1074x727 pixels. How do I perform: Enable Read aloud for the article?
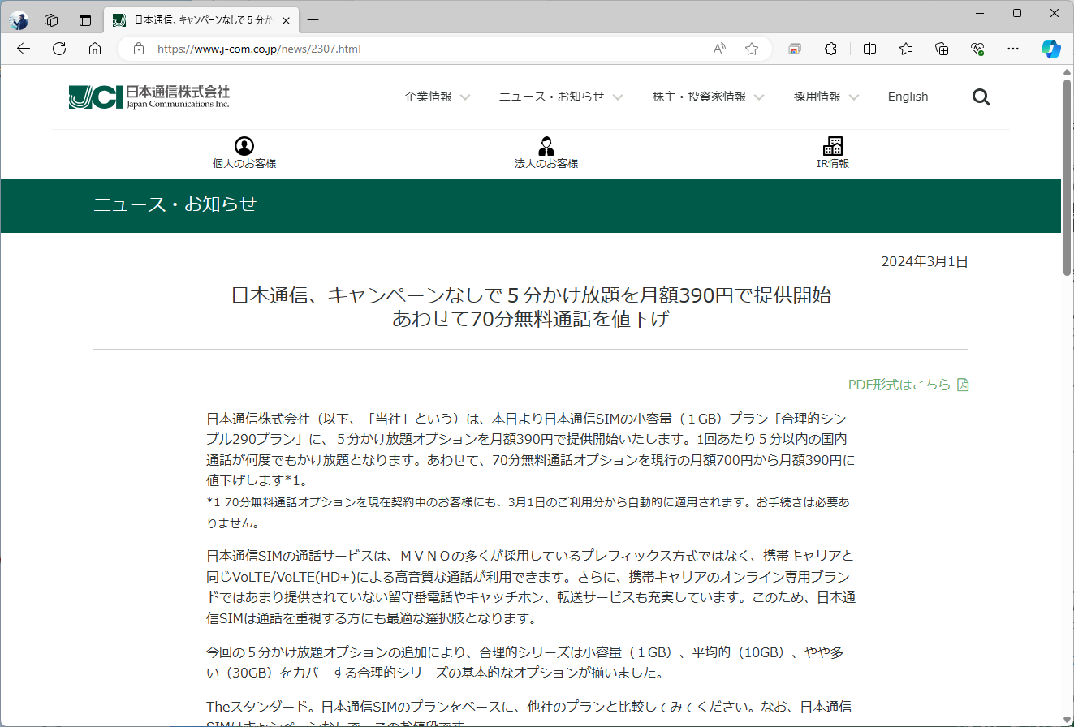pos(718,49)
